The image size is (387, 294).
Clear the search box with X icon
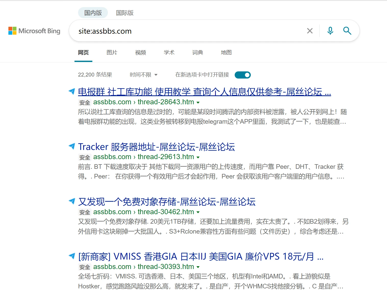pos(310,31)
